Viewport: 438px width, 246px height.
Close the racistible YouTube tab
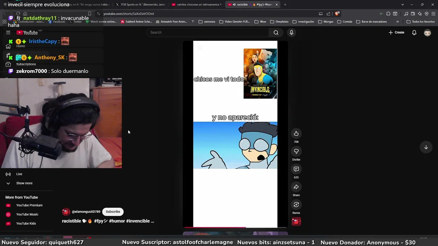276,4
